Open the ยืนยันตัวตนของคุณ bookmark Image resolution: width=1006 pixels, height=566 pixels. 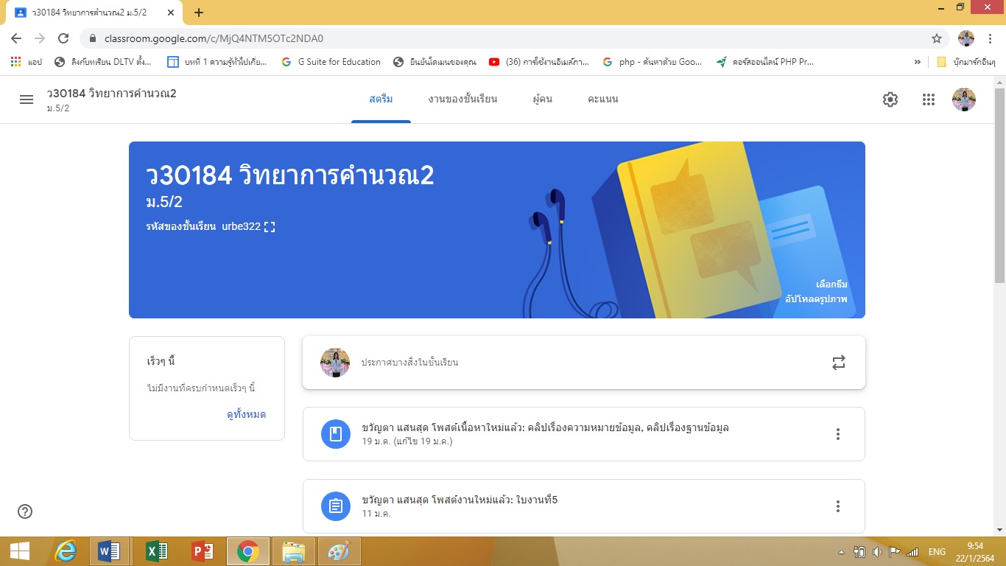435,62
